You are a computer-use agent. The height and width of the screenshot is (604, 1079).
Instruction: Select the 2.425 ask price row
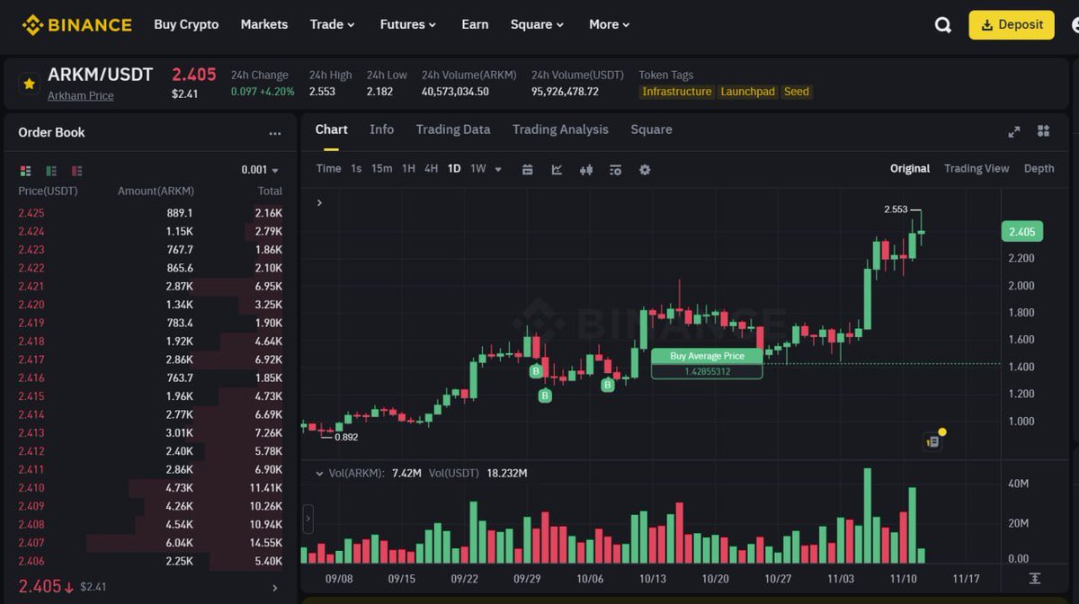pos(150,213)
